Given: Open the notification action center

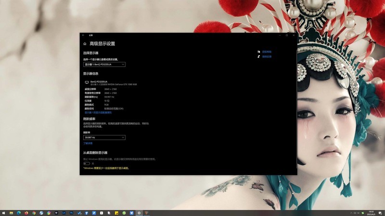Looking at the screenshot, I should [380, 213].
